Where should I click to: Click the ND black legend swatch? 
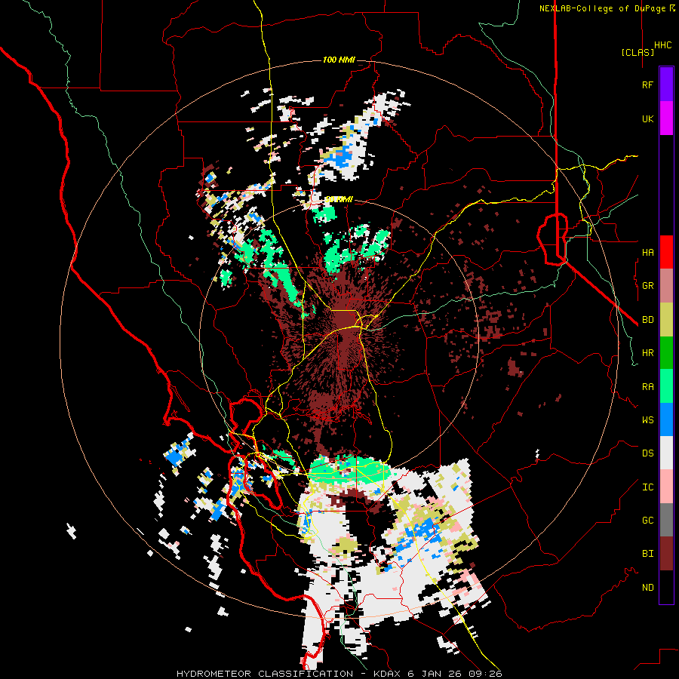(666, 588)
